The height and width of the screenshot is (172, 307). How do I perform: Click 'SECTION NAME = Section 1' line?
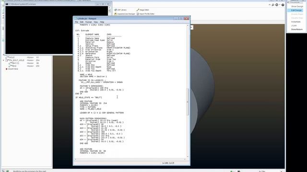pyautogui.click(x=93, y=76)
